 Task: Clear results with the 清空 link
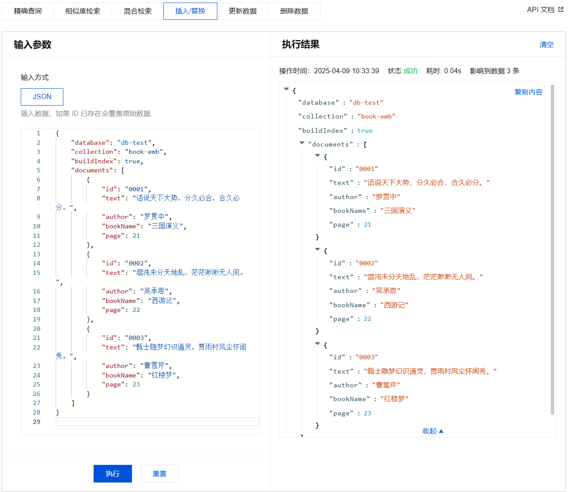546,45
